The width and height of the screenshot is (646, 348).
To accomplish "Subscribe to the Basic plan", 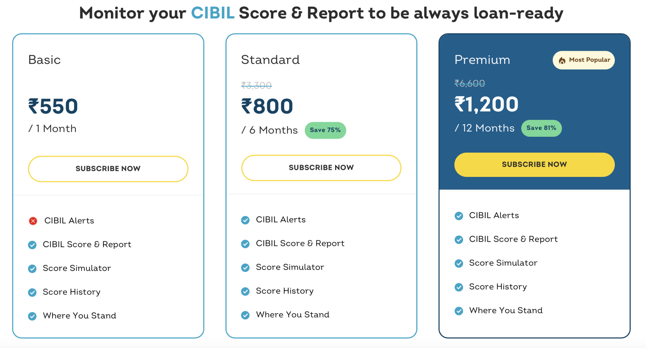I will (108, 169).
